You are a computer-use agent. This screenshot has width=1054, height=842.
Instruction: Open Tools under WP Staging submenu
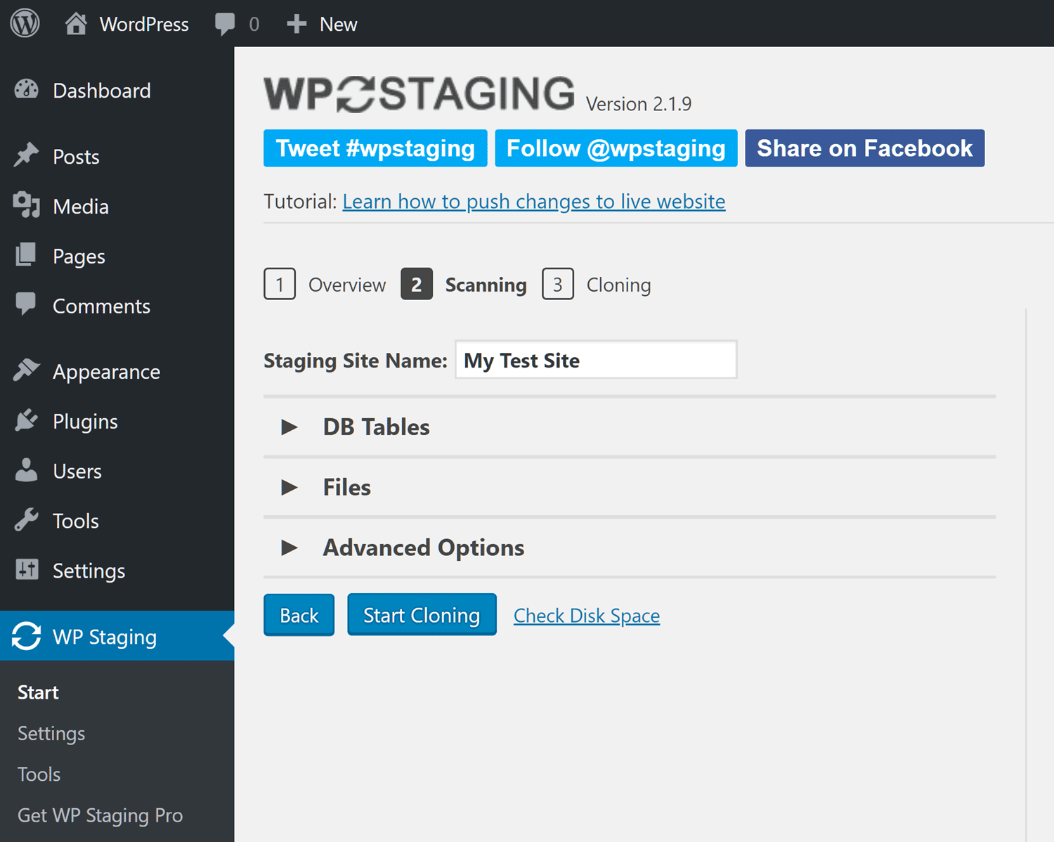pos(39,775)
